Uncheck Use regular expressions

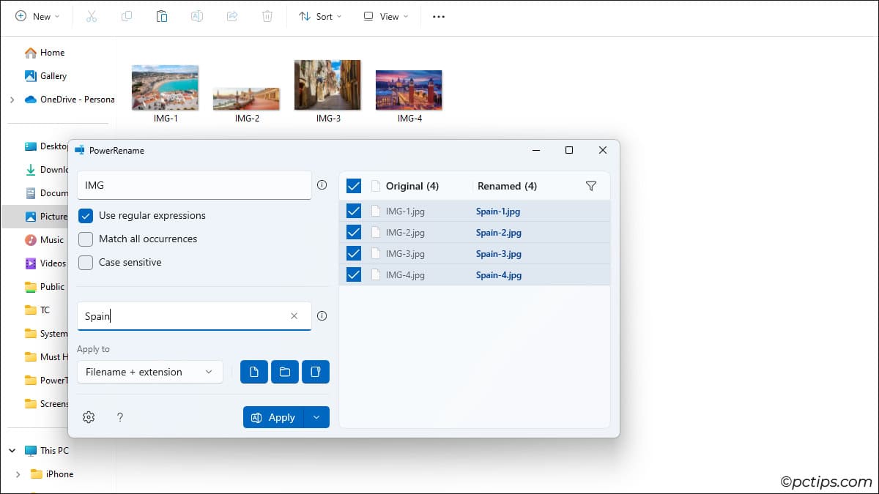(x=86, y=216)
